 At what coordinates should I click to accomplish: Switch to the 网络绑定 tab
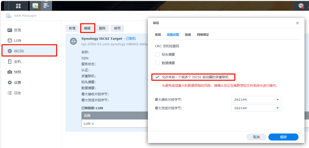pyautogui.click(x=203, y=35)
